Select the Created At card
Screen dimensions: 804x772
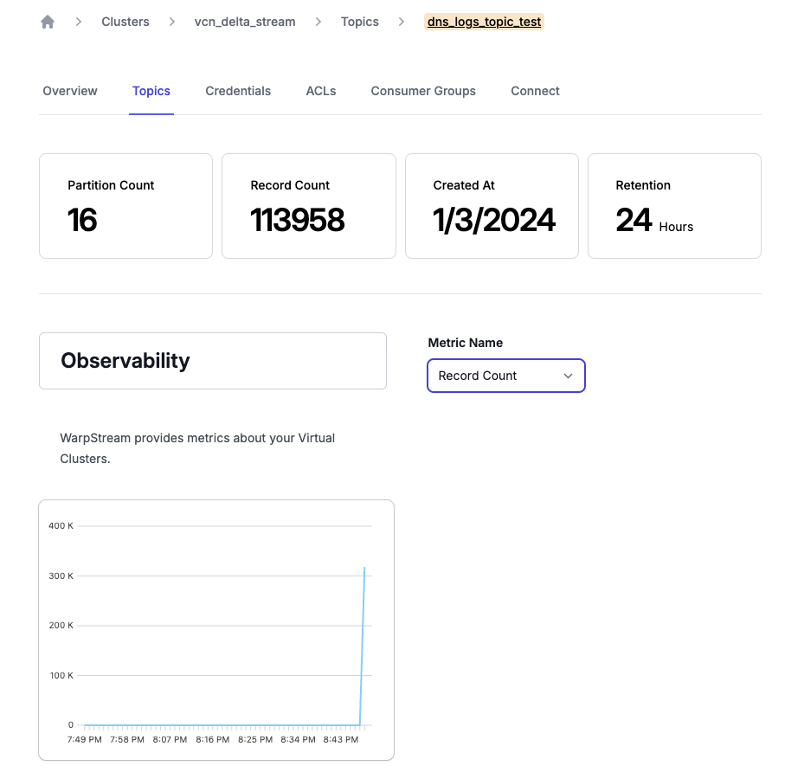(x=492, y=206)
